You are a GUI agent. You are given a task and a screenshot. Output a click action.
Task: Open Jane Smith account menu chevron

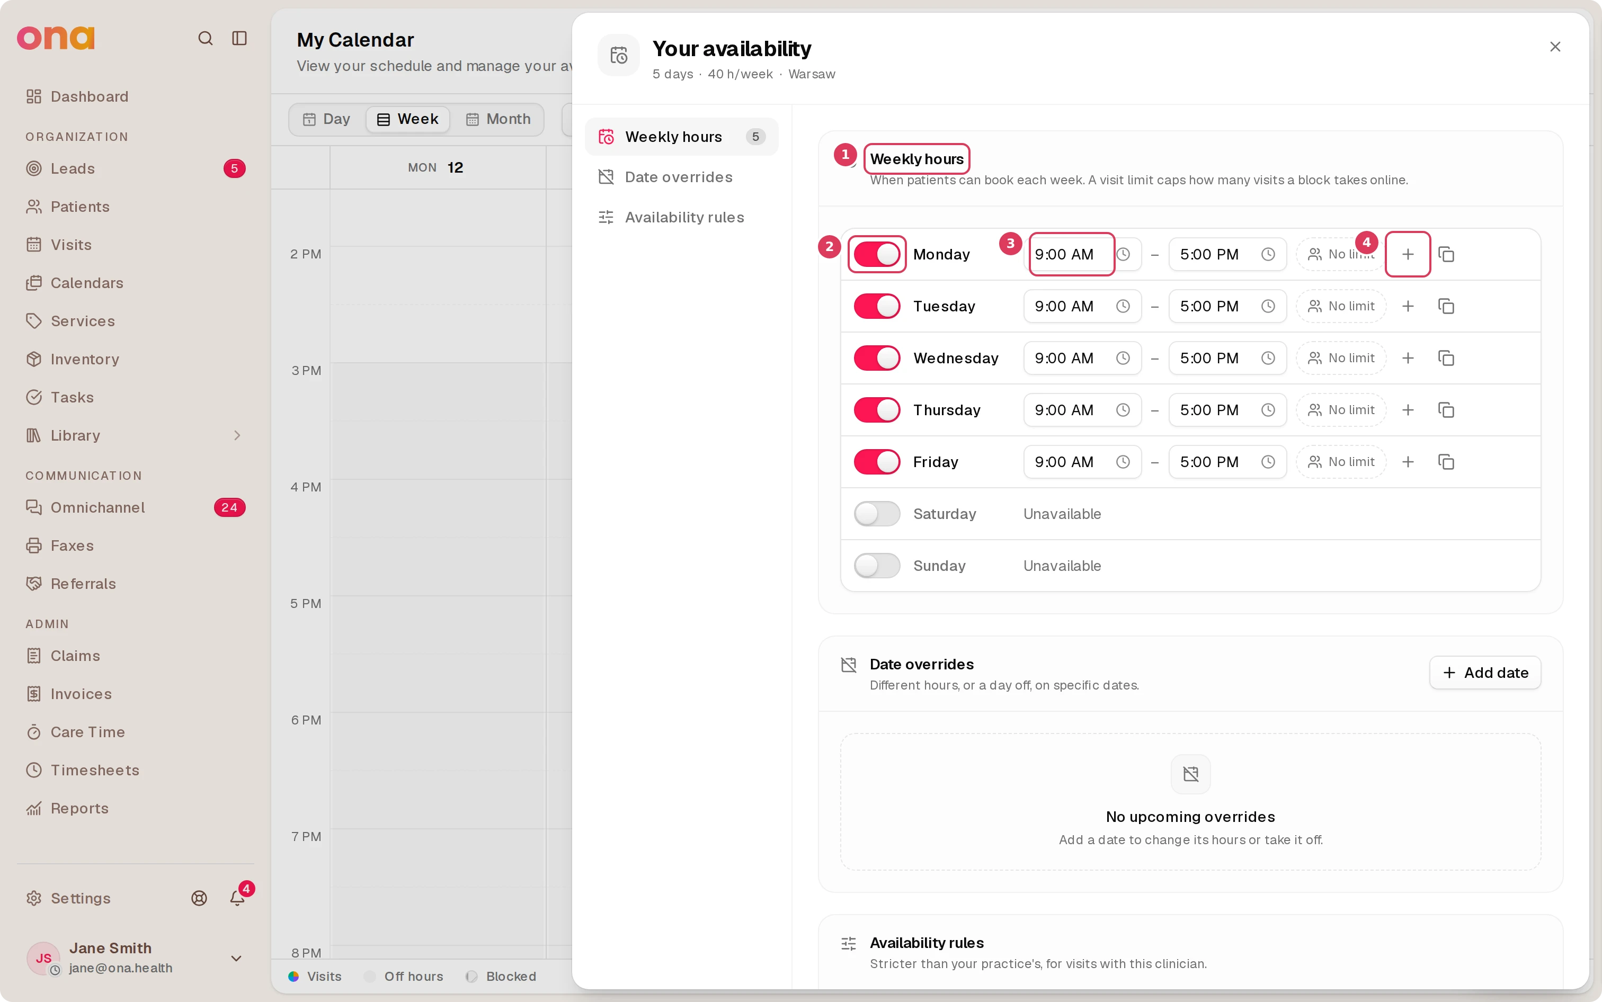236,958
